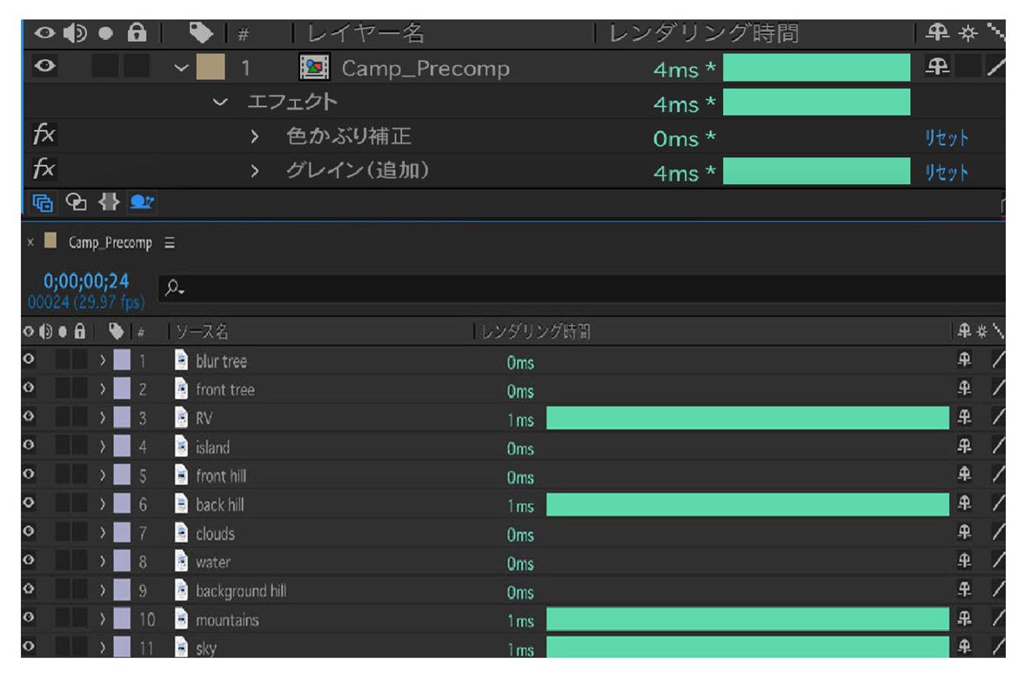Toggle the Transfer Controls pane icon

77,202
